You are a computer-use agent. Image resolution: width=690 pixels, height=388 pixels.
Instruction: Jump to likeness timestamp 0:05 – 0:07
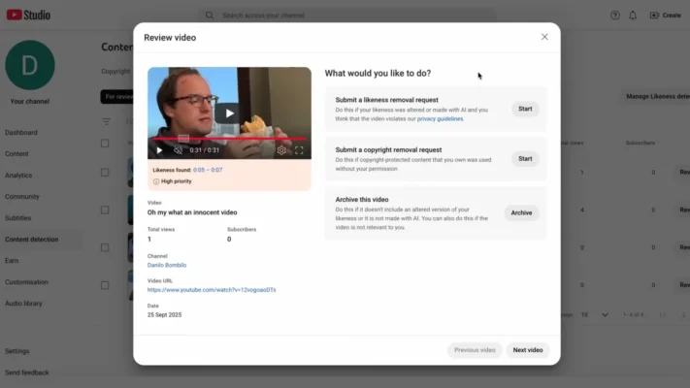tap(208, 170)
